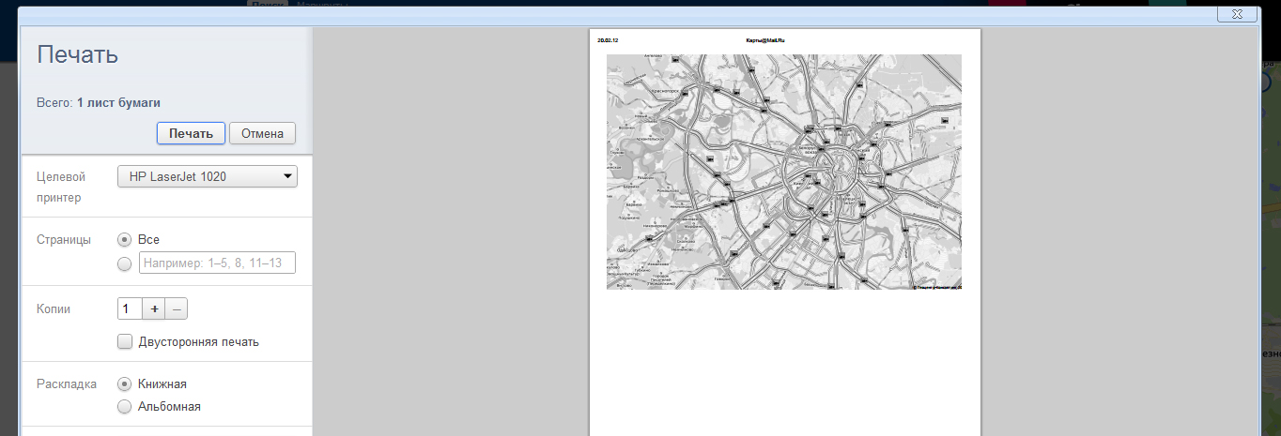The height and width of the screenshot is (436, 1281).
Task: Increase copies with the plus button
Action: [154, 308]
